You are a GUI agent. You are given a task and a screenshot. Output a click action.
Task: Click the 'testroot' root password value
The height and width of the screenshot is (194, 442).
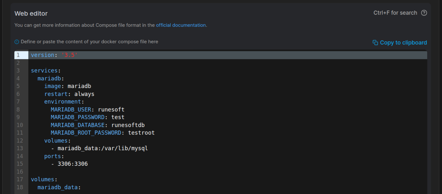[141, 133]
